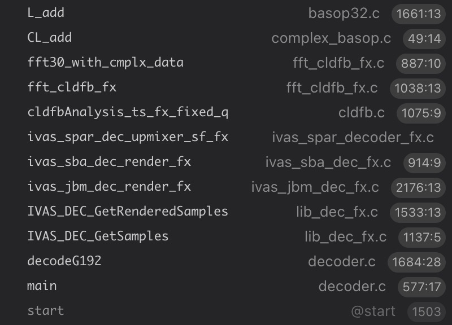Go to the IVAS_DEC_GetSamples frame
This screenshot has width=452, height=325.
point(98,236)
